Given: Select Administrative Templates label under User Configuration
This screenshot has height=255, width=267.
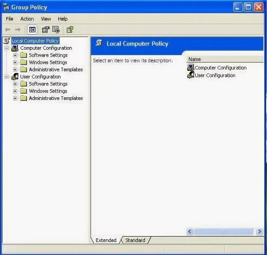Looking at the screenshot, I should tap(56, 98).
